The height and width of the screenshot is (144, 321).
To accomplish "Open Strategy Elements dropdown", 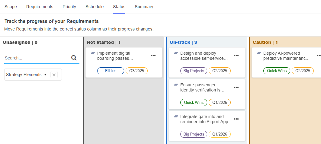I will click(26, 75).
